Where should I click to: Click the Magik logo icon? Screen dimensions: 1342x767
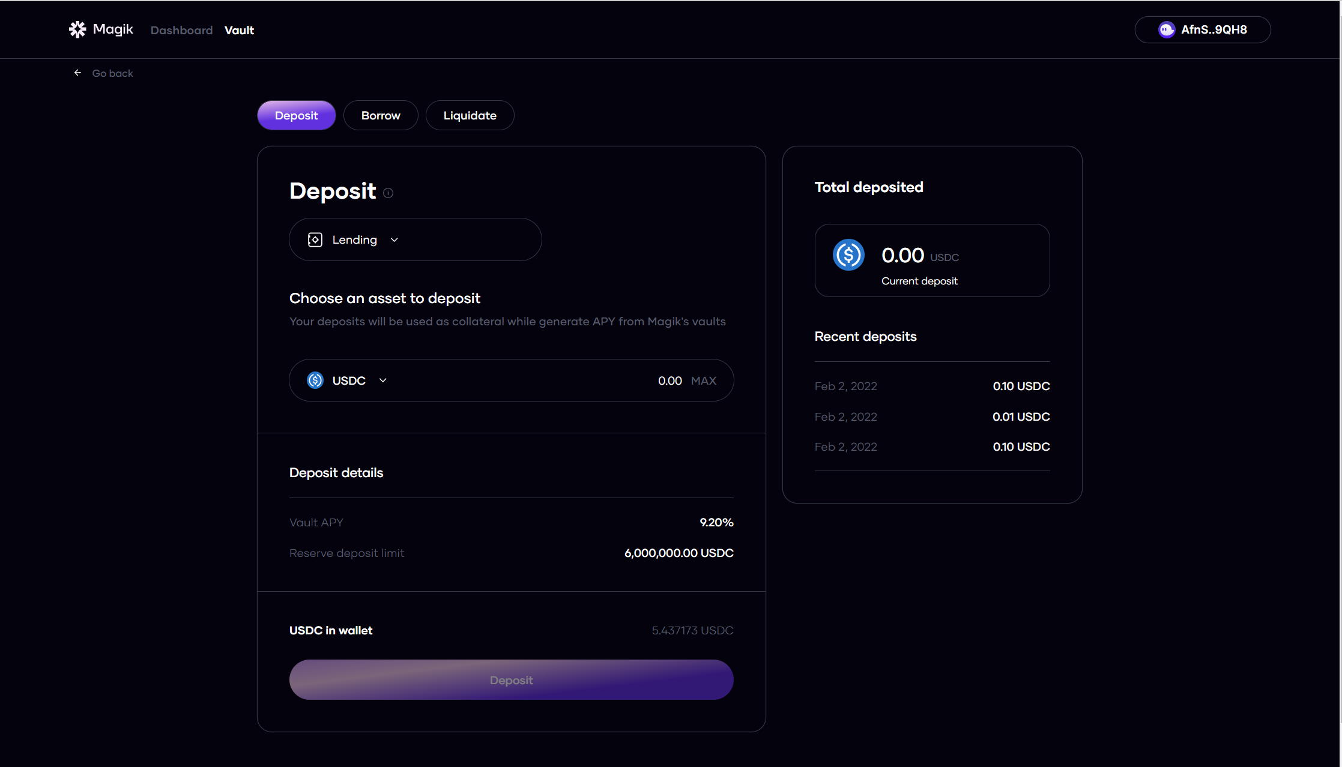(x=77, y=29)
